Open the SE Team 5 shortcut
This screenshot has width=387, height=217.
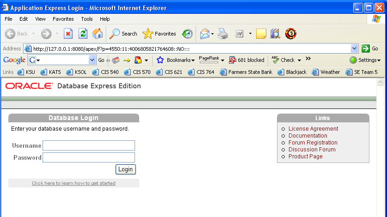point(361,72)
